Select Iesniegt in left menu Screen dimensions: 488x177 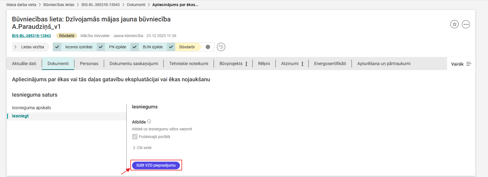click(66, 116)
